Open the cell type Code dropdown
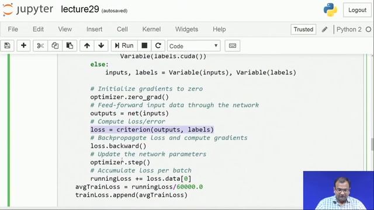The width and height of the screenshot is (374, 210). click(x=193, y=45)
